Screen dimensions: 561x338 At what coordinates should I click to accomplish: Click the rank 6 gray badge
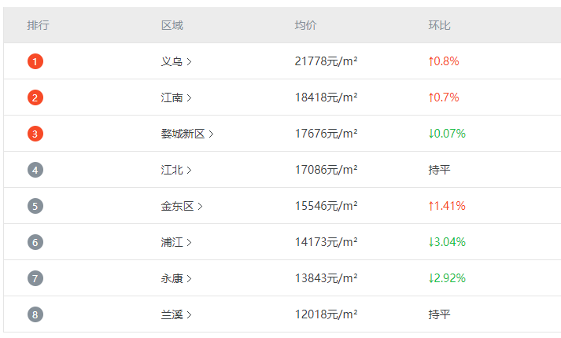[x=35, y=242]
